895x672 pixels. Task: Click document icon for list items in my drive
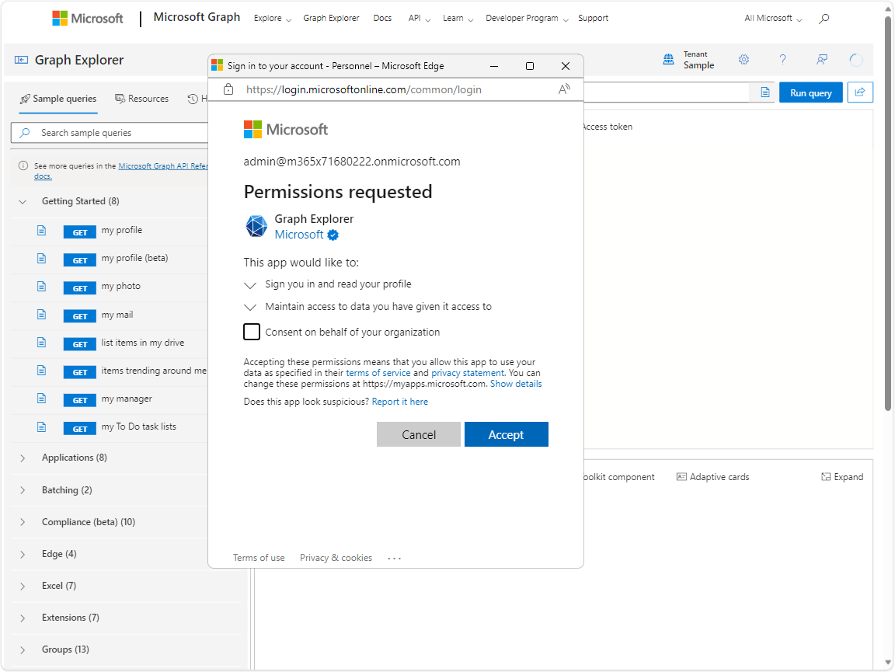pos(42,343)
